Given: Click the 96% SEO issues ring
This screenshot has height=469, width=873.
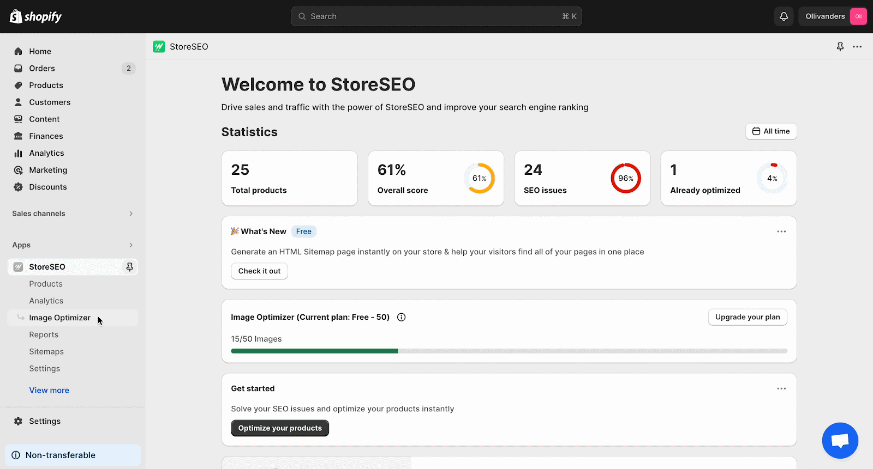Looking at the screenshot, I should click(x=626, y=178).
